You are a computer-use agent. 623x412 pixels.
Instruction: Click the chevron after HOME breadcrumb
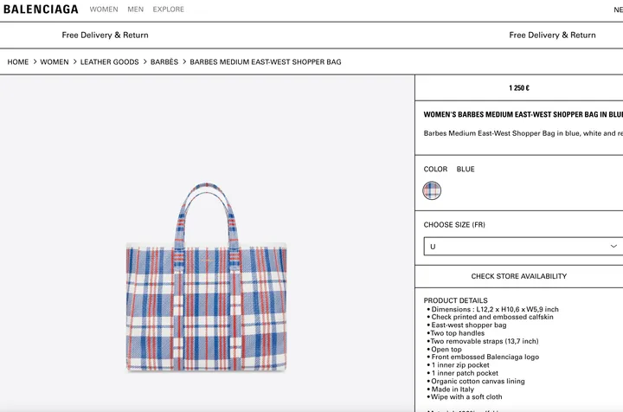(35, 62)
